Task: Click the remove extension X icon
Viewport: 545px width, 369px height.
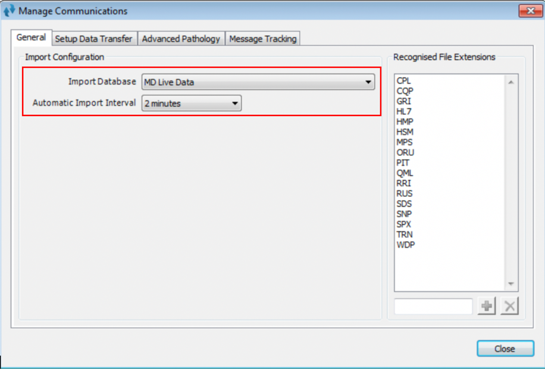Action: (x=509, y=307)
